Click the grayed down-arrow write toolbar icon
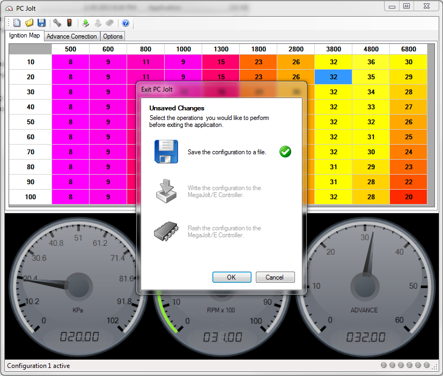 98,23
